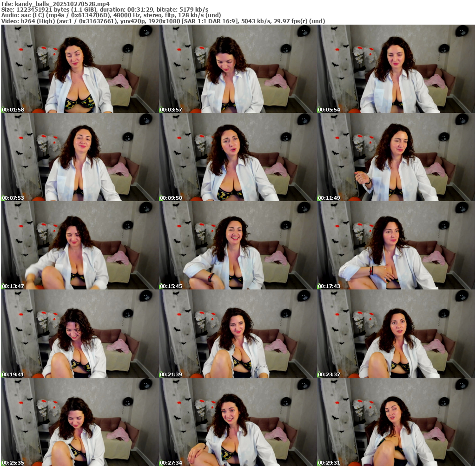Open the frame at timestamp 00:25:35

point(80,422)
